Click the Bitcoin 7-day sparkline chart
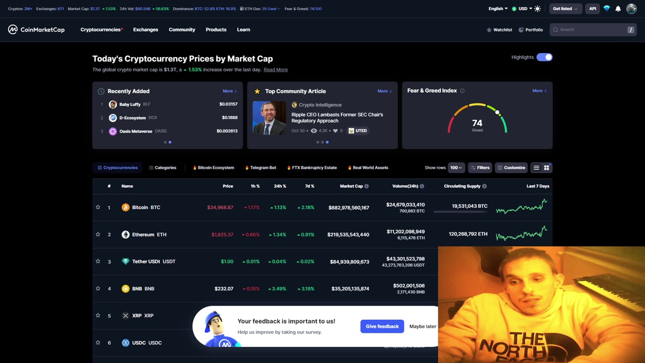Image resolution: width=645 pixels, height=363 pixels. pyautogui.click(x=522, y=207)
